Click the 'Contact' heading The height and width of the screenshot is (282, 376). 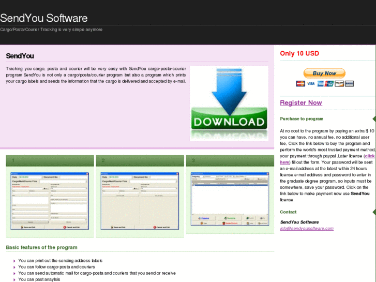pos(288,212)
